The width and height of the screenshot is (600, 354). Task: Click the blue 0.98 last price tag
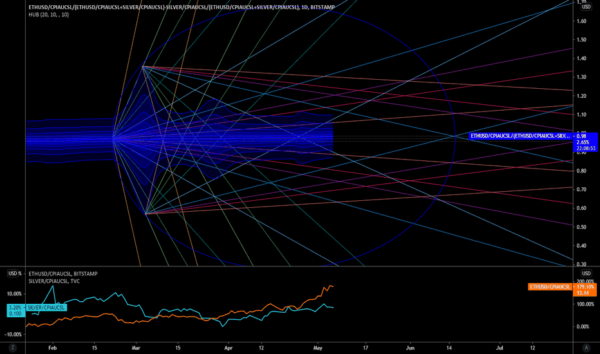pyautogui.click(x=581, y=136)
